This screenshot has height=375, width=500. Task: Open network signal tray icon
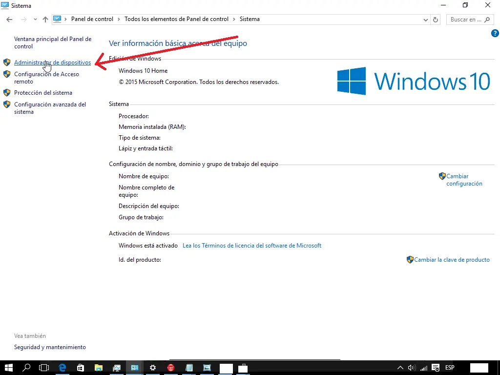(424, 368)
